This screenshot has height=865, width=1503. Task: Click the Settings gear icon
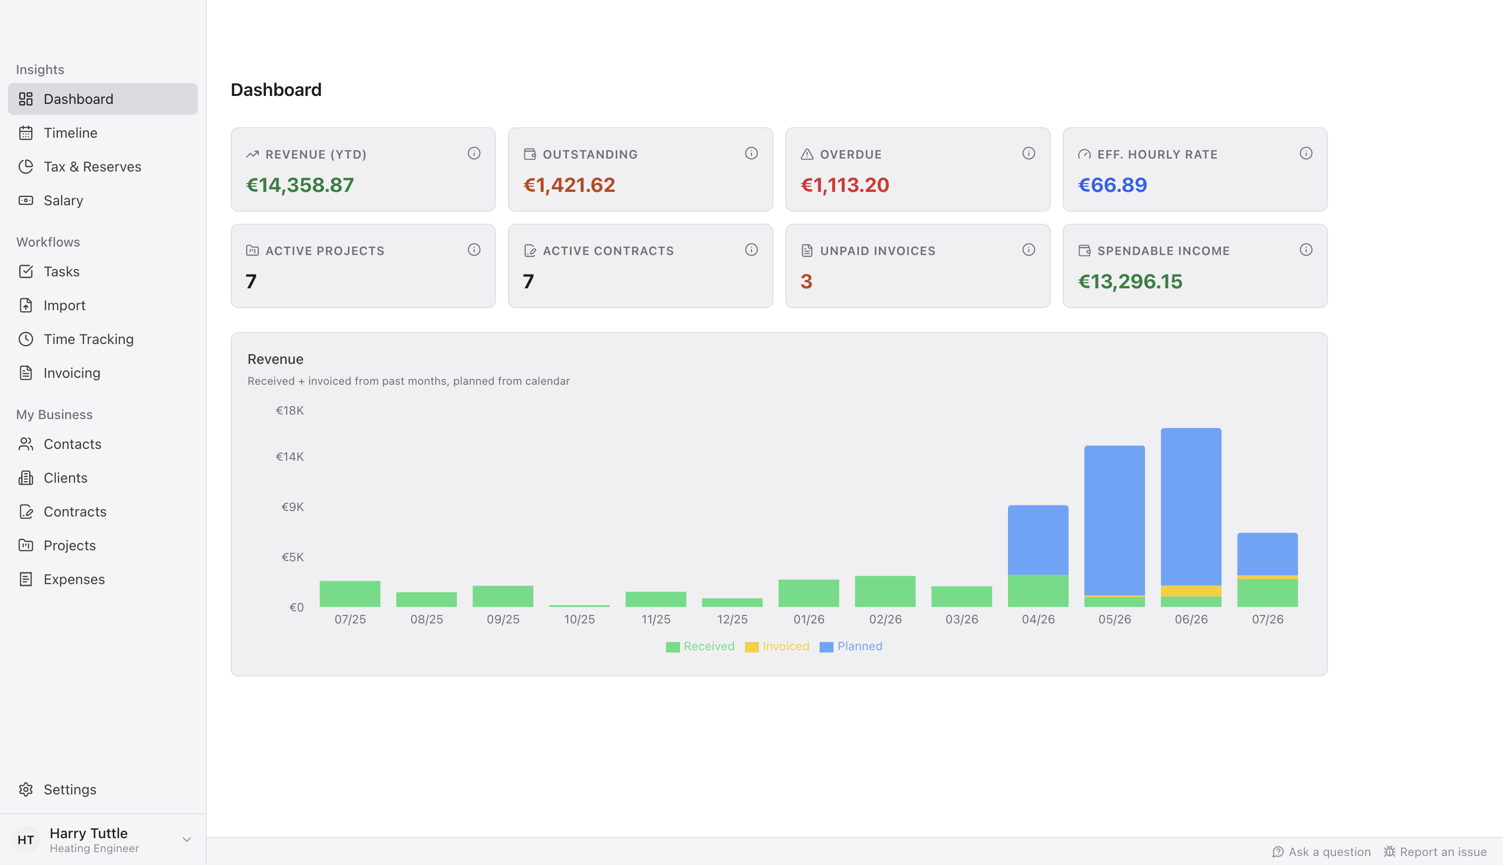pos(25,789)
